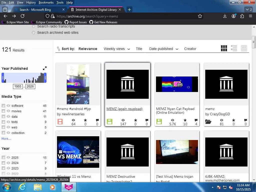Check the texts media type box
256x192 pixels.
pos(3,122)
